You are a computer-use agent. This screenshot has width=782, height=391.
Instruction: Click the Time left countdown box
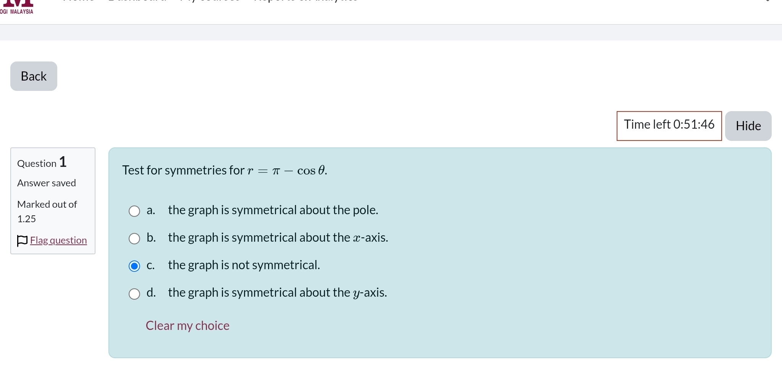[x=669, y=125]
